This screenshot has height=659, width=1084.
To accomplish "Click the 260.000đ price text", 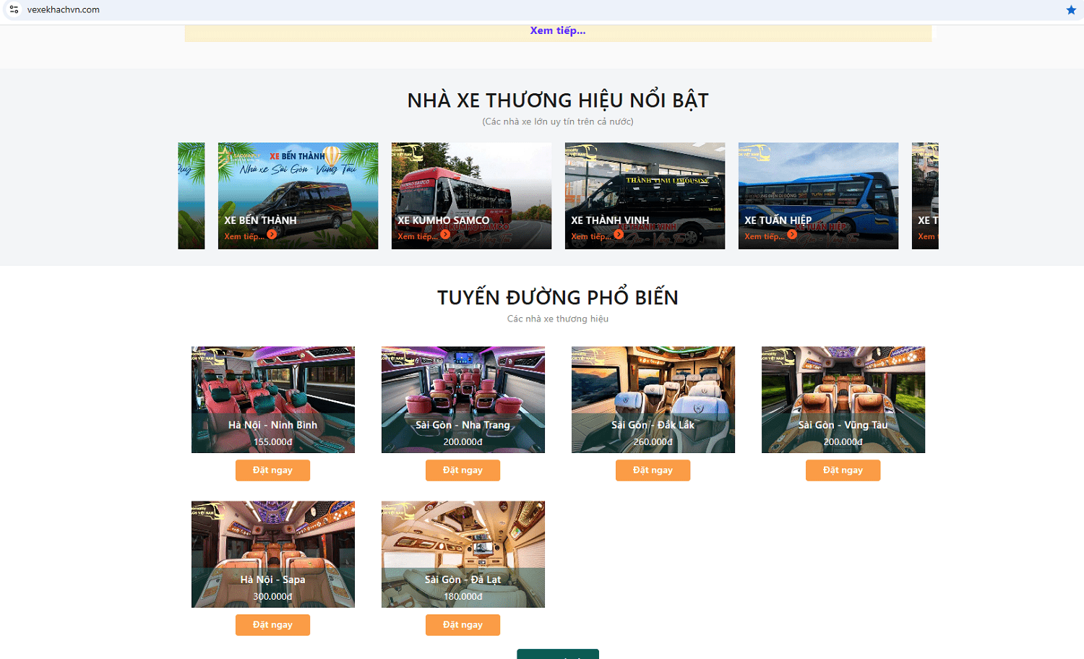I will (x=653, y=442).
